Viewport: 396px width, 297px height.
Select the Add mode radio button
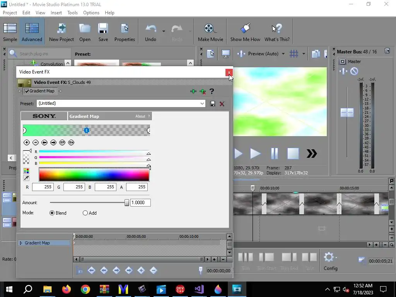click(x=85, y=213)
